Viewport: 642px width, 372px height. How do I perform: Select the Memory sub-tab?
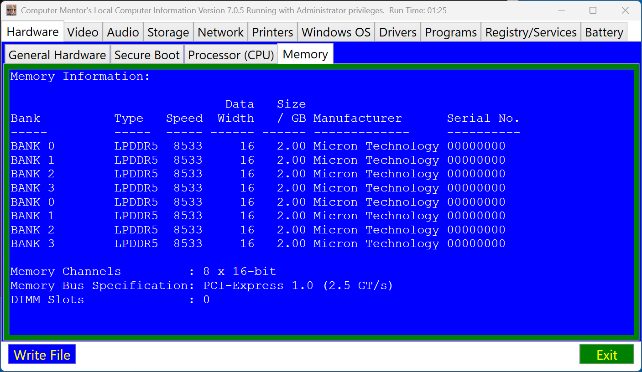coord(305,54)
